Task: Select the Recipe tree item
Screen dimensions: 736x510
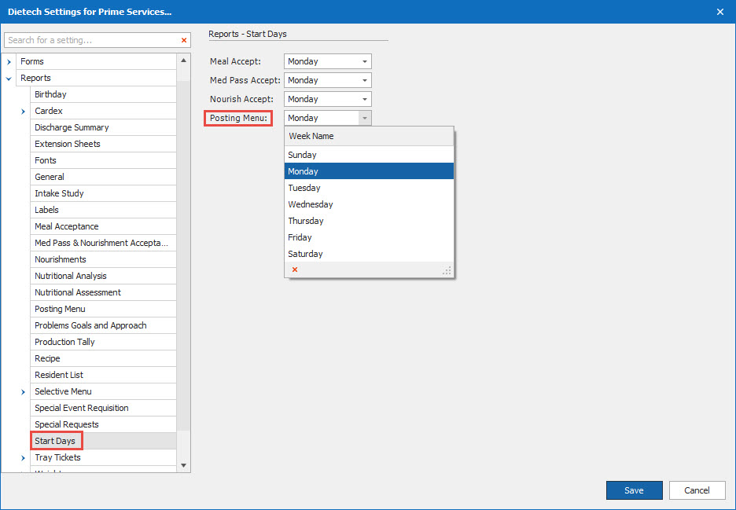Action: pyautogui.click(x=103, y=358)
